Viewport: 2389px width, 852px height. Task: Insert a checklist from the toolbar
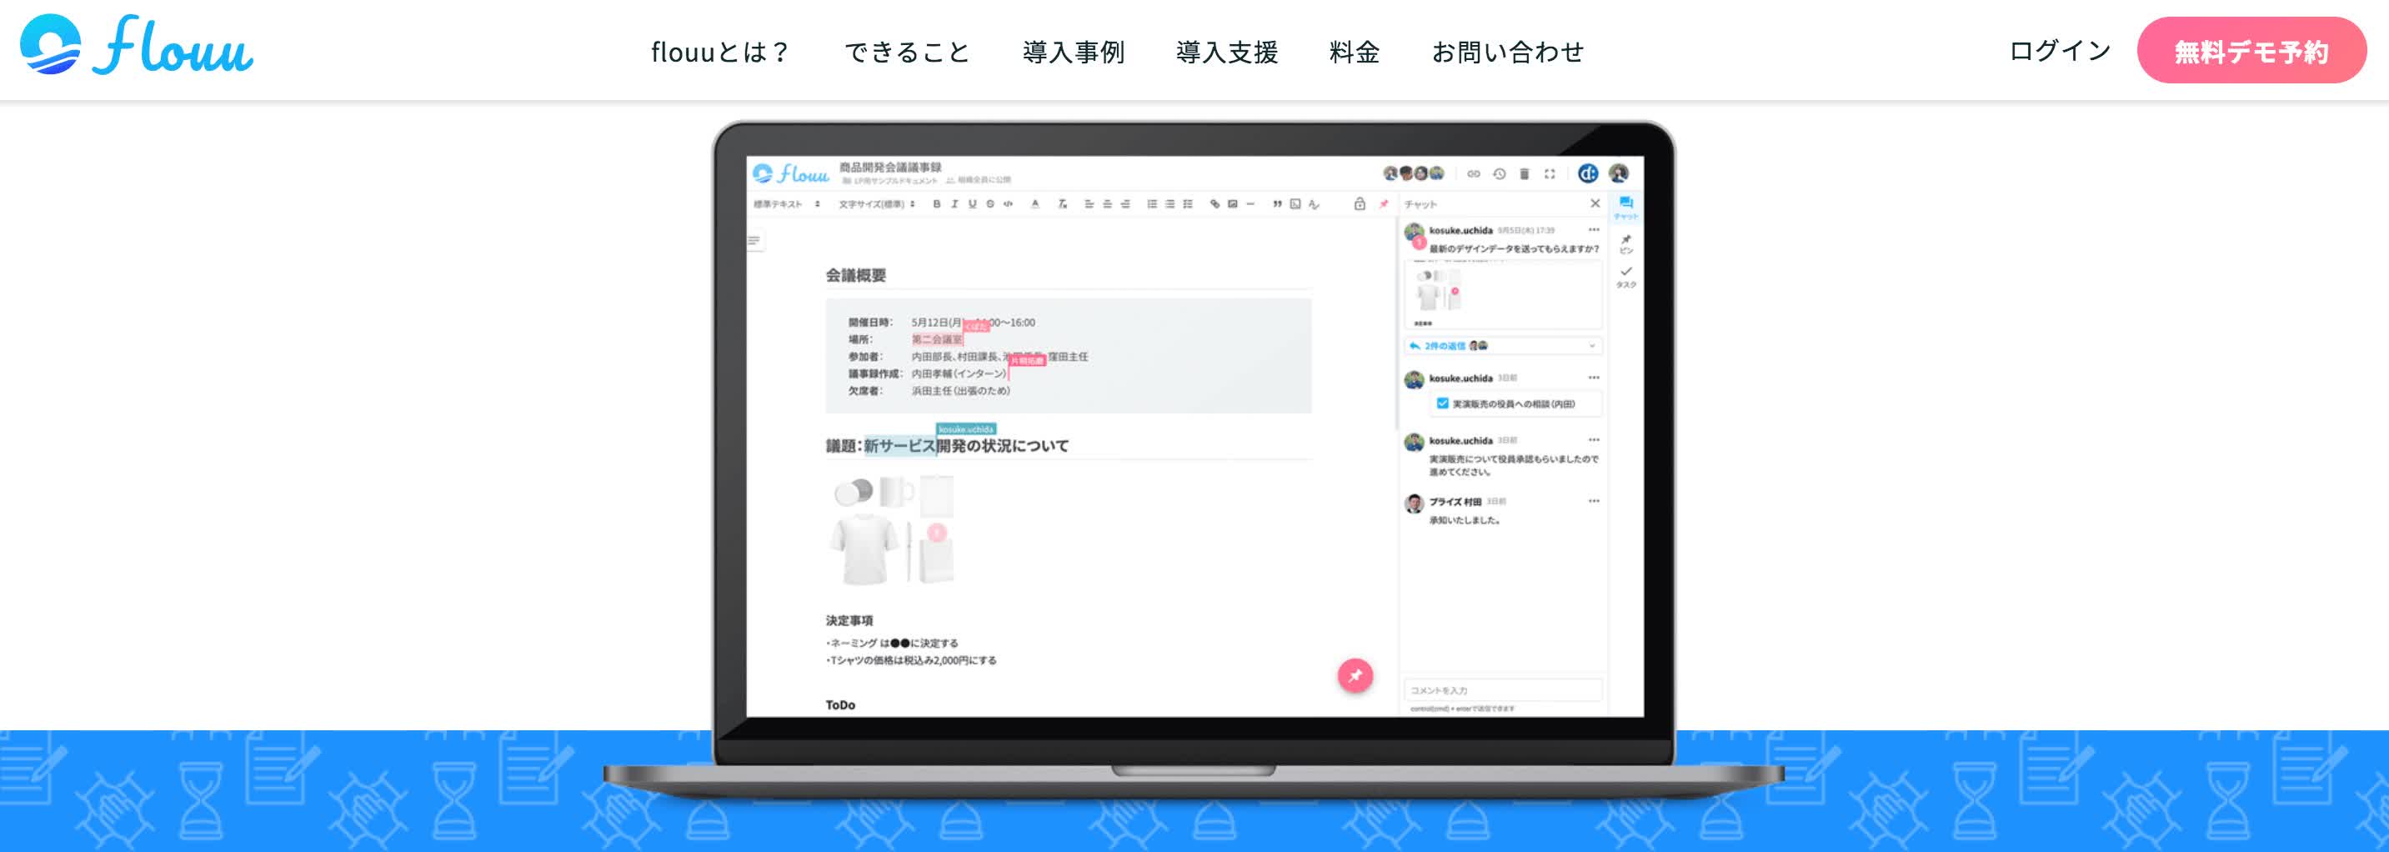click(x=1188, y=204)
